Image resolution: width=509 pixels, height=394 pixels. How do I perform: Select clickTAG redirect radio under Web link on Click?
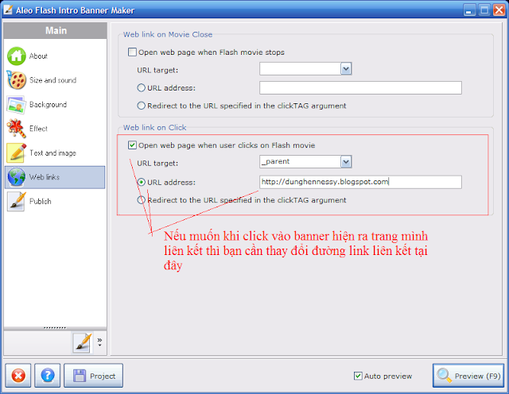[141, 200]
